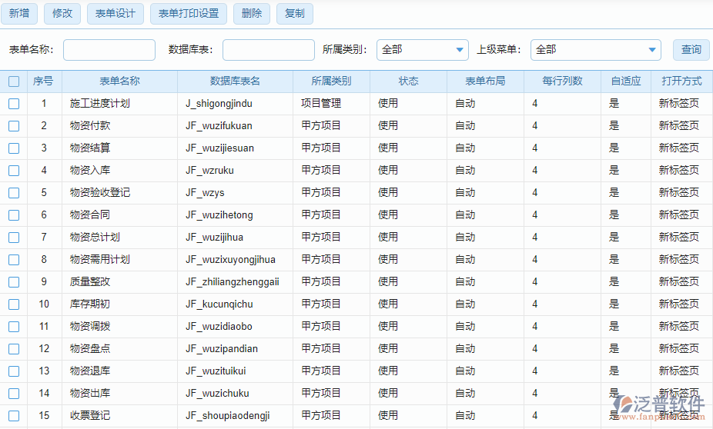Check the row for 物资付款

coord(14,126)
